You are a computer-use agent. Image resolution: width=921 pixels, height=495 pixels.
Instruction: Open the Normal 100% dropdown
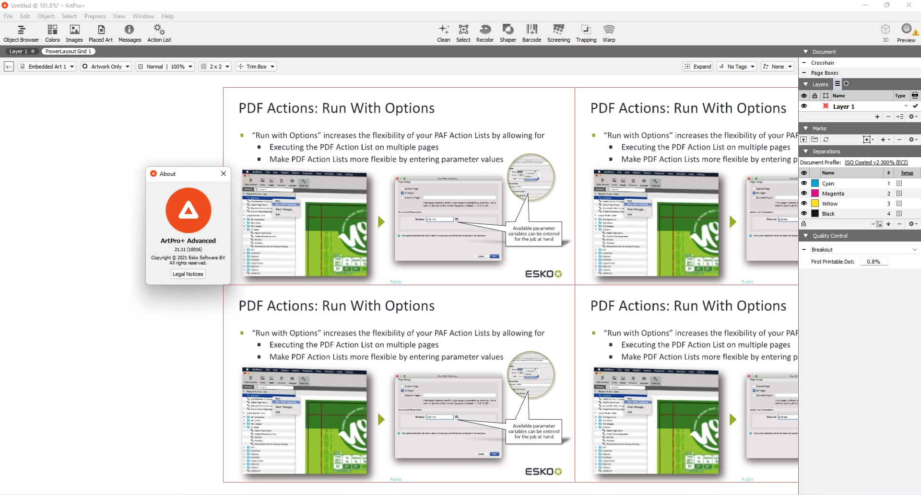point(165,67)
